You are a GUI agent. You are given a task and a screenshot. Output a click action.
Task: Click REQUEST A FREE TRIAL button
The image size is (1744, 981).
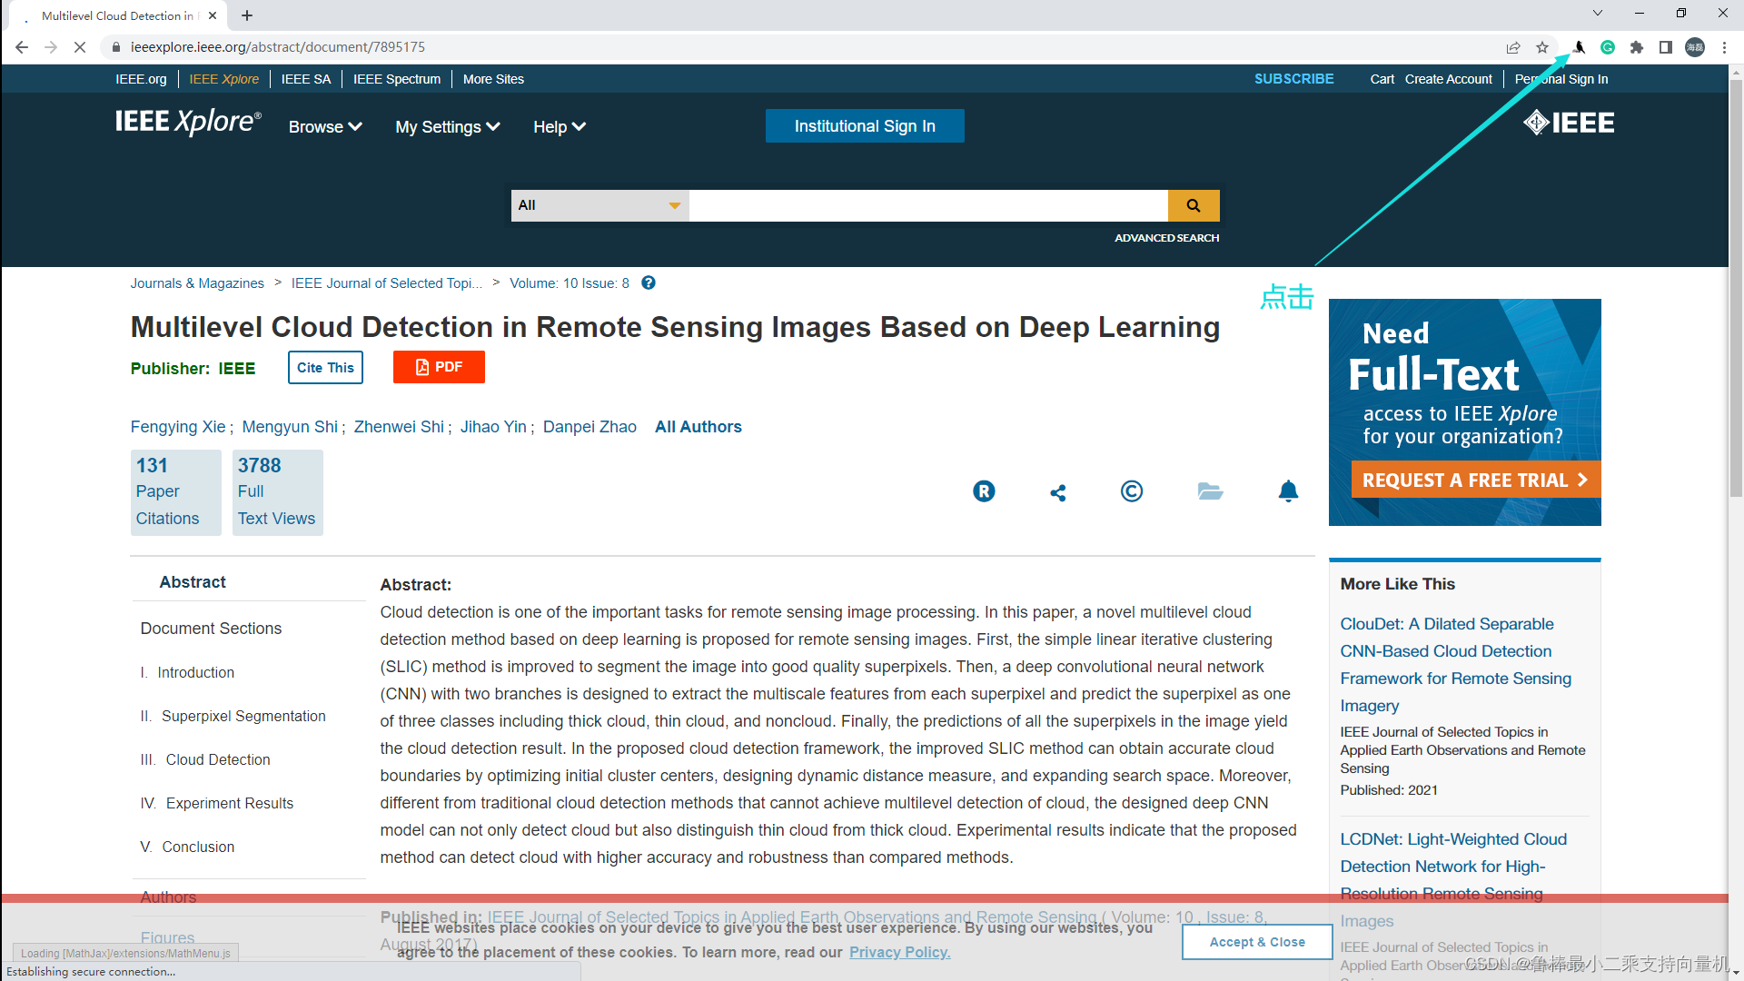(x=1475, y=480)
